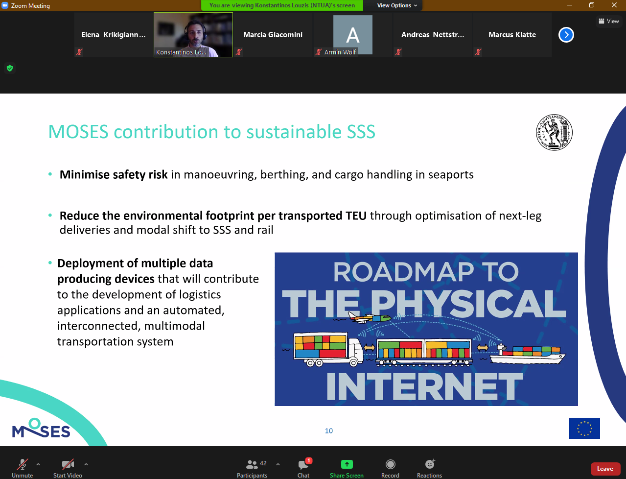This screenshot has width=626, height=479.
Task: Open the Reactions menu
Action: click(x=429, y=468)
